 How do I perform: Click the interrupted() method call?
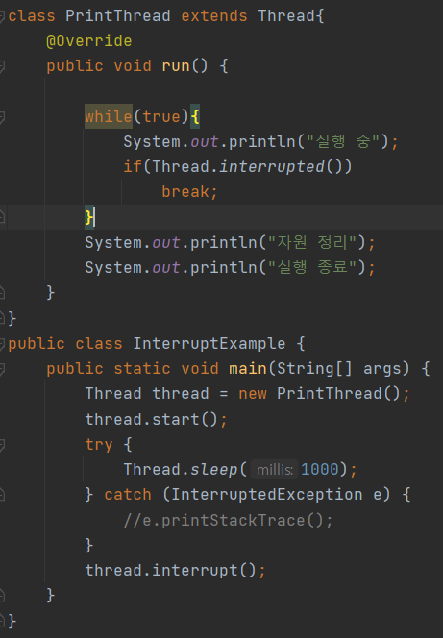(282, 167)
